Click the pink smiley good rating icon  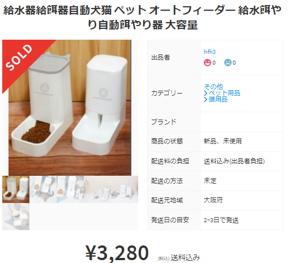(207, 62)
